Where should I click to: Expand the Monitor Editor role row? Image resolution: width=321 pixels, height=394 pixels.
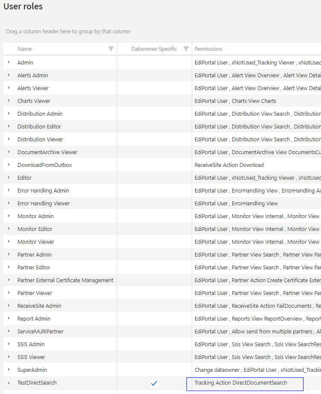9,229
